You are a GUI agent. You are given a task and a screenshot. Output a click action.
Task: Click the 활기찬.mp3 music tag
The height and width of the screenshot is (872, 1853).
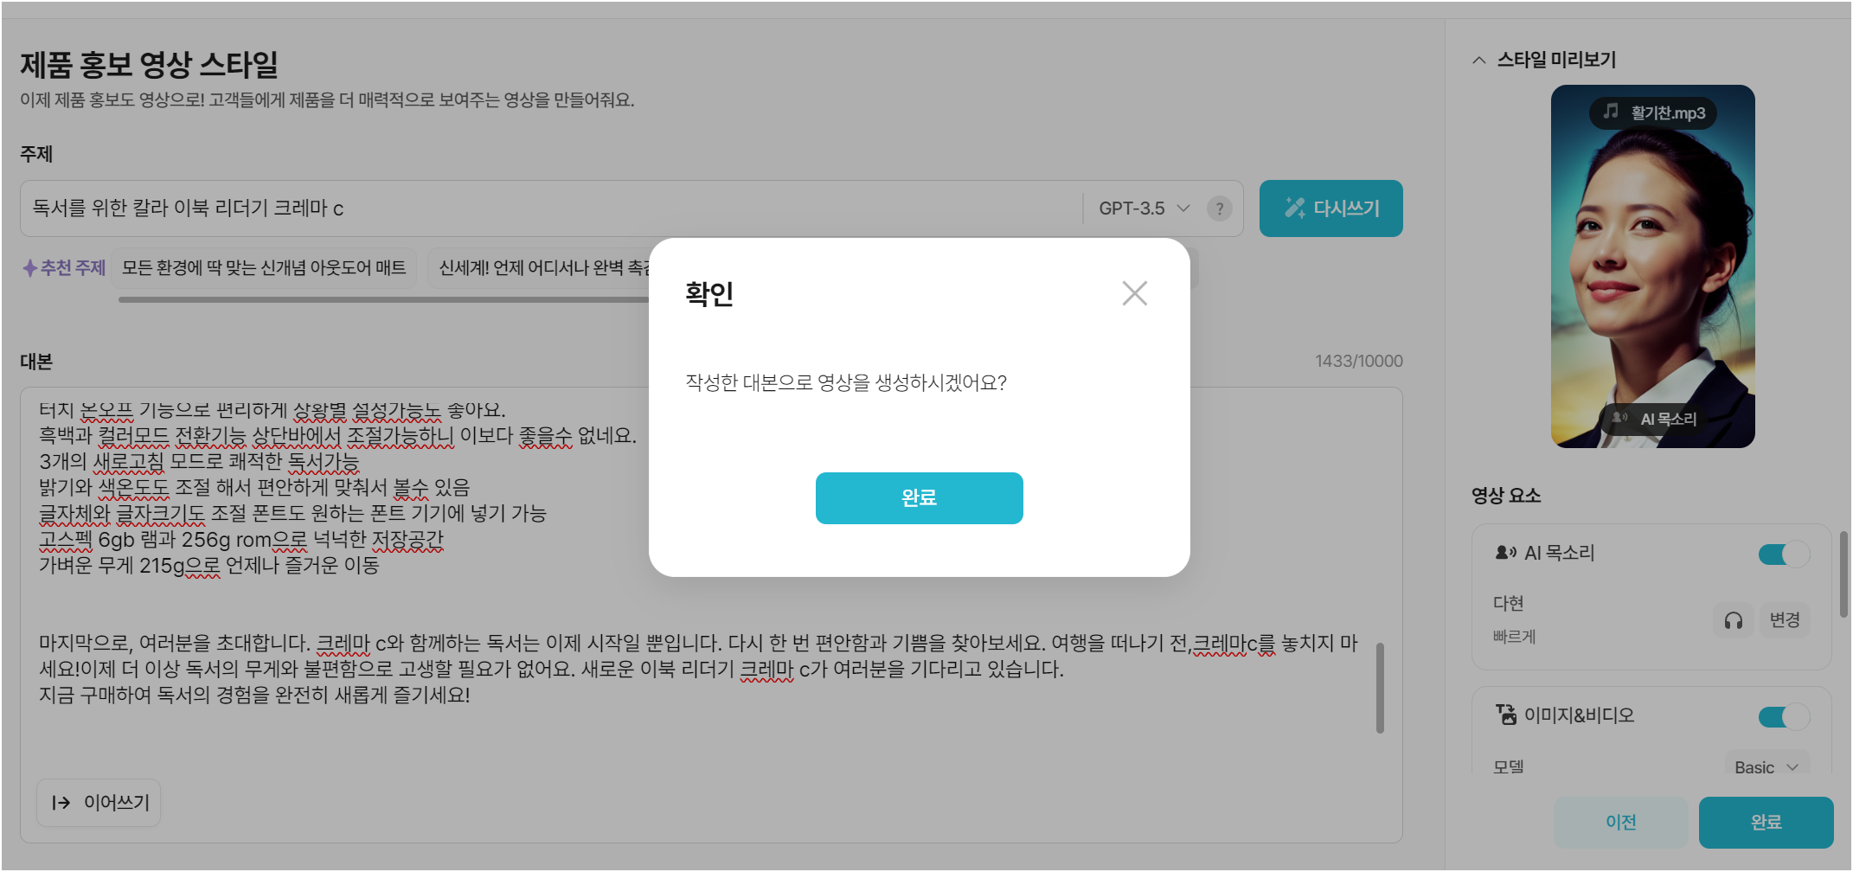(x=1652, y=113)
